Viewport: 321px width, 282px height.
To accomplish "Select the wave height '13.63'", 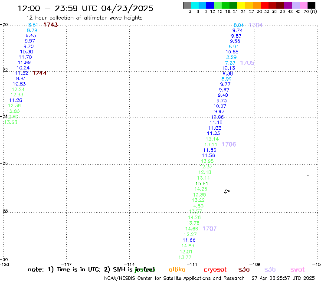I will (x=11, y=122).
